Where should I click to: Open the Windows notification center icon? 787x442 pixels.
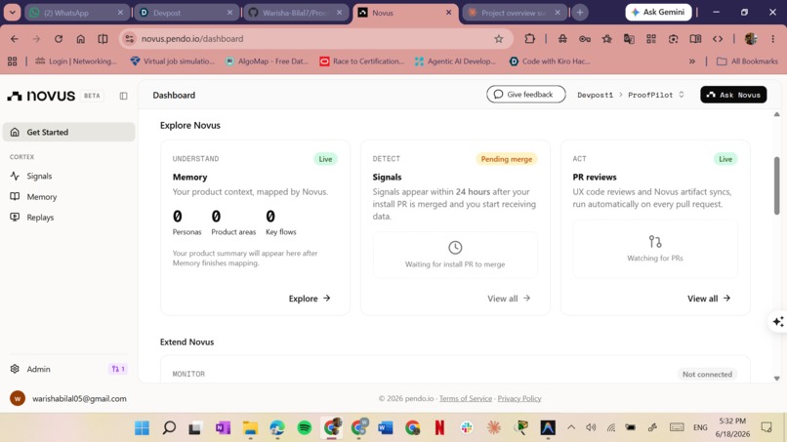click(766, 427)
